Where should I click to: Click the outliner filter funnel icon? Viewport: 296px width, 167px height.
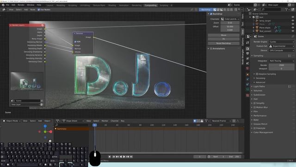tap(286, 9)
